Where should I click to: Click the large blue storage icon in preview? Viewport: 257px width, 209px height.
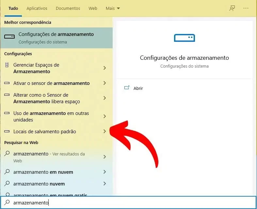[x=185, y=38]
